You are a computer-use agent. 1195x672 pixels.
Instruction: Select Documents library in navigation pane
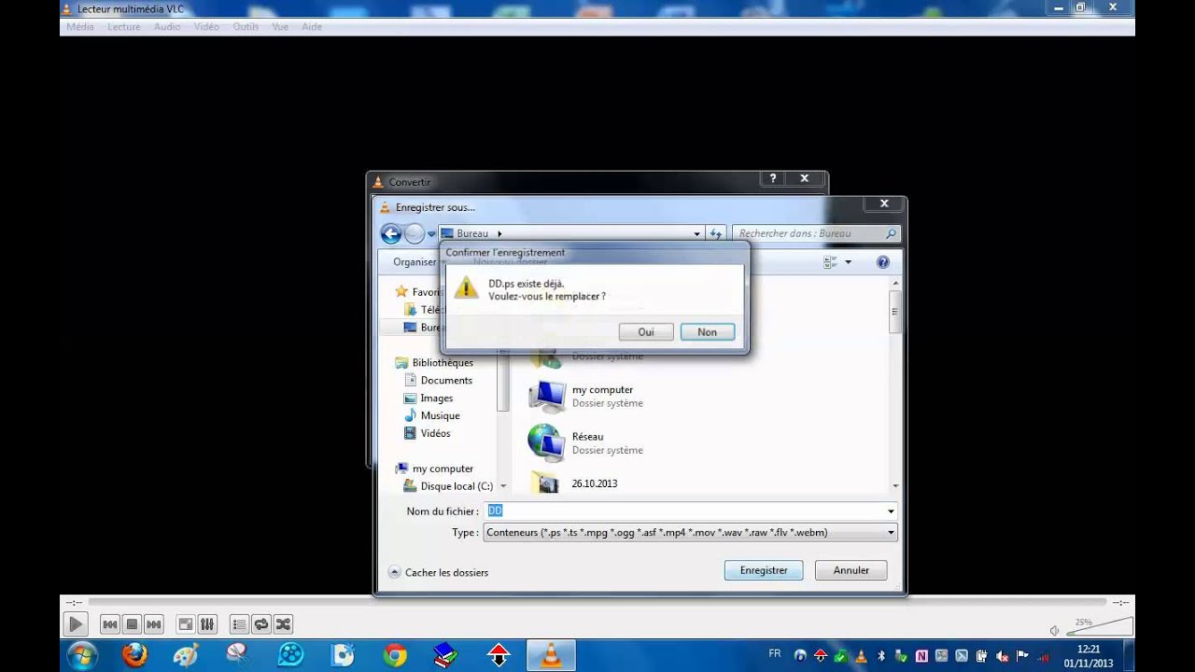438,380
